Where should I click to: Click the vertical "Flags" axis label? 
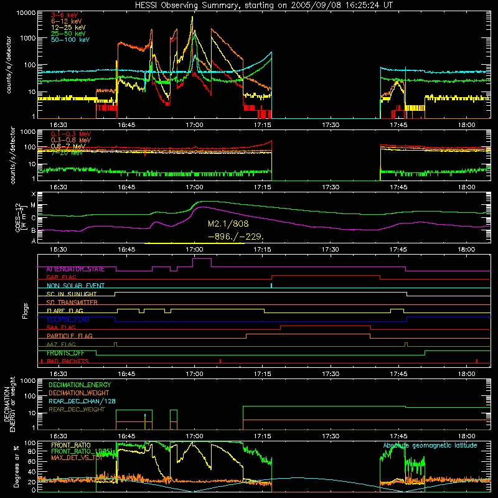26,311
